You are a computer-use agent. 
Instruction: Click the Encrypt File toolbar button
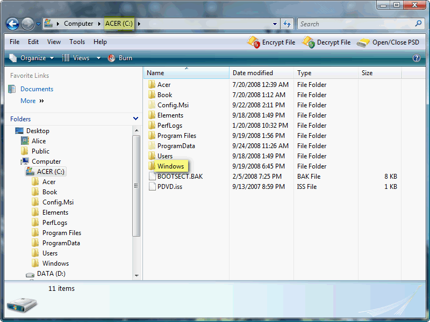[x=271, y=42]
